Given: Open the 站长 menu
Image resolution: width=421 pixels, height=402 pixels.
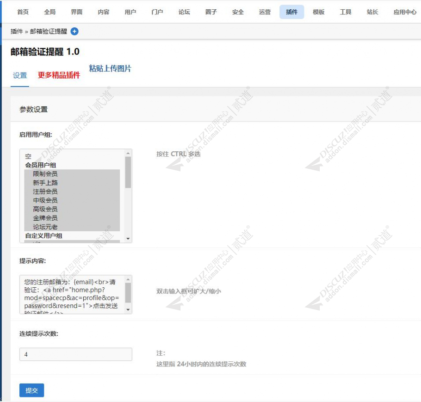Looking at the screenshot, I should [x=372, y=12].
